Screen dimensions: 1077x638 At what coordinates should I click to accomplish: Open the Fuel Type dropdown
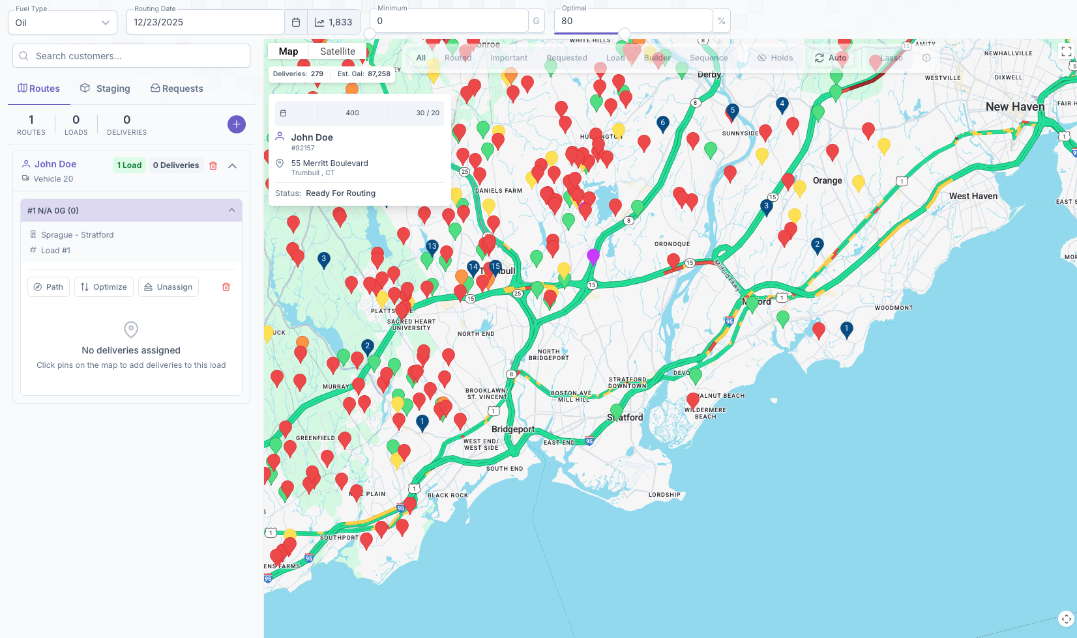tap(63, 23)
